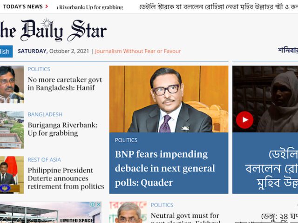Click the Bangla ticker headline in Today's News
This screenshot has height=223, width=298.
pos(218,7)
